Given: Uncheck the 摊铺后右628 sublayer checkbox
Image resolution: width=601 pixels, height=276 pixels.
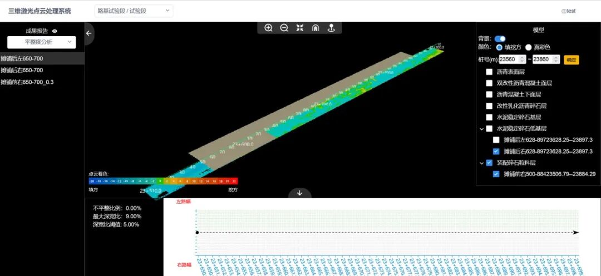Looking at the screenshot, I should coord(496,151).
